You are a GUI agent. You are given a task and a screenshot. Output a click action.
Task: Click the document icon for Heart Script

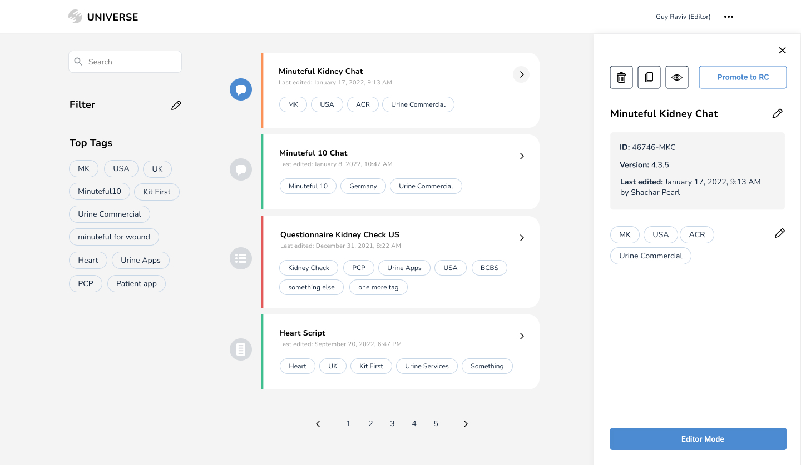coord(241,349)
